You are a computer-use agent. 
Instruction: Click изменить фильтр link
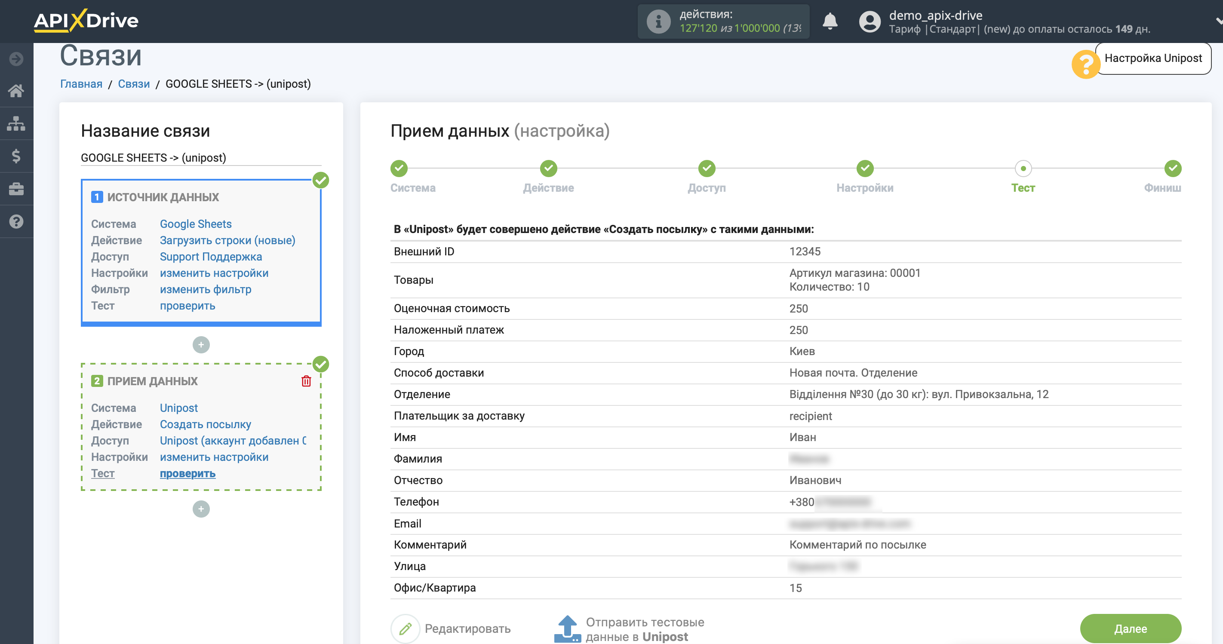[206, 289]
